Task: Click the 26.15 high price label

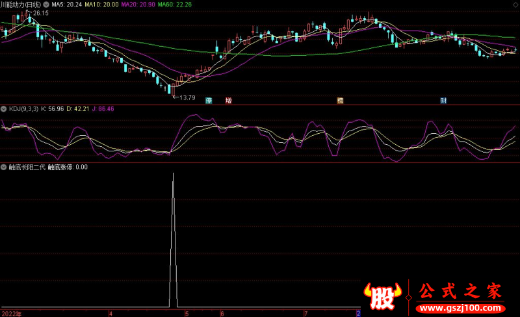Action: coord(23,13)
